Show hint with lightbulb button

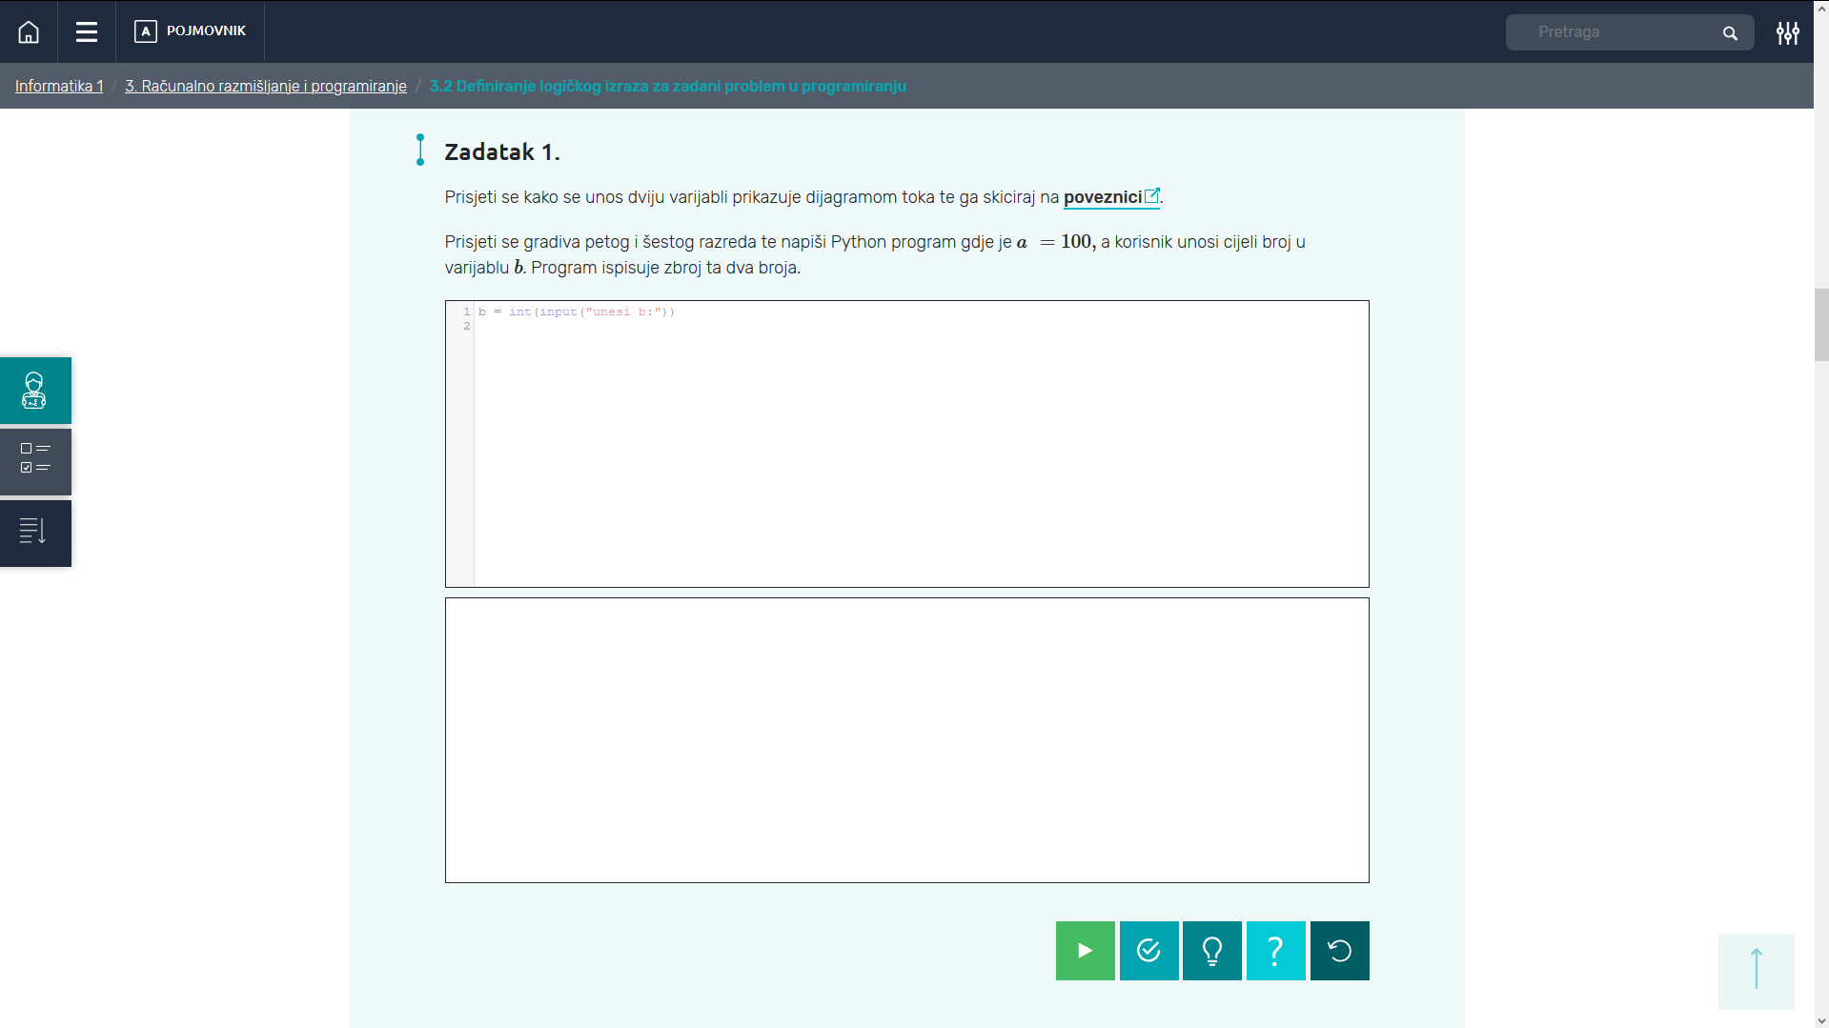(x=1211, y=950)
